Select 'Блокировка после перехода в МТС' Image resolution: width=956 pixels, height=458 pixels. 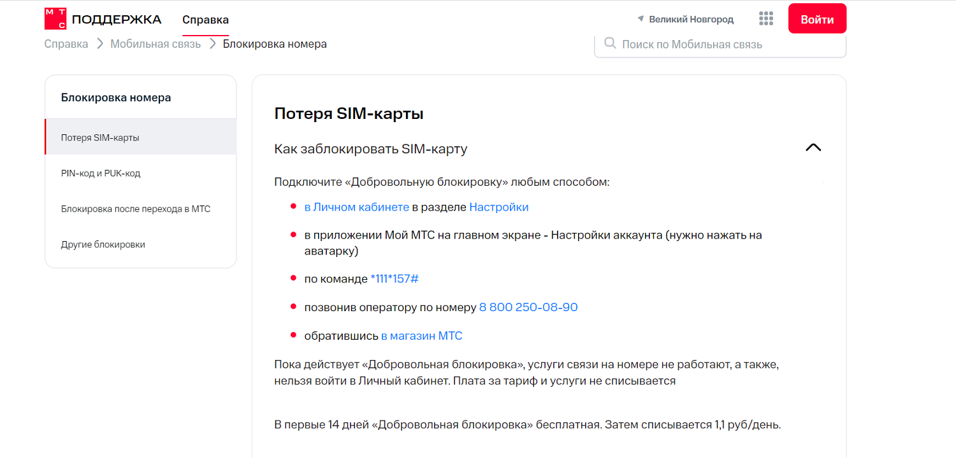coord(140,208)
